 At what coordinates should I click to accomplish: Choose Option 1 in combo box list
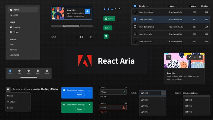coord(153,100)
